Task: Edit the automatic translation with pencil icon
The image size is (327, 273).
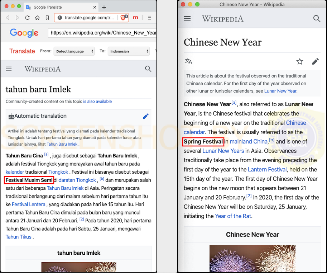Action: (x=146, y=116)
